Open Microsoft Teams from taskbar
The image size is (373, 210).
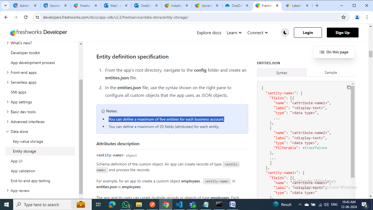click(193, 205)
